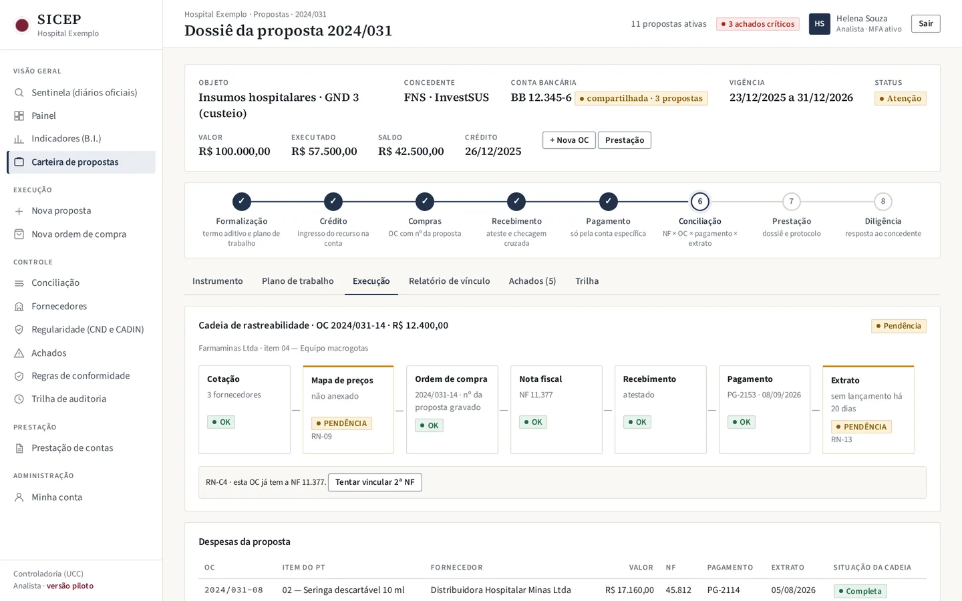Click Regularidade shield check icon
962x601 pixels.
point(19,329)
